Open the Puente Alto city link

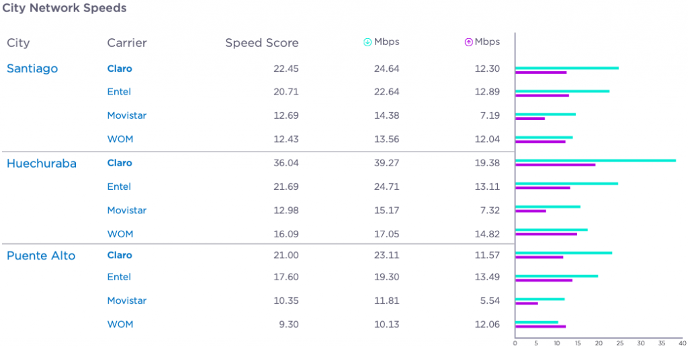(41, 255)
